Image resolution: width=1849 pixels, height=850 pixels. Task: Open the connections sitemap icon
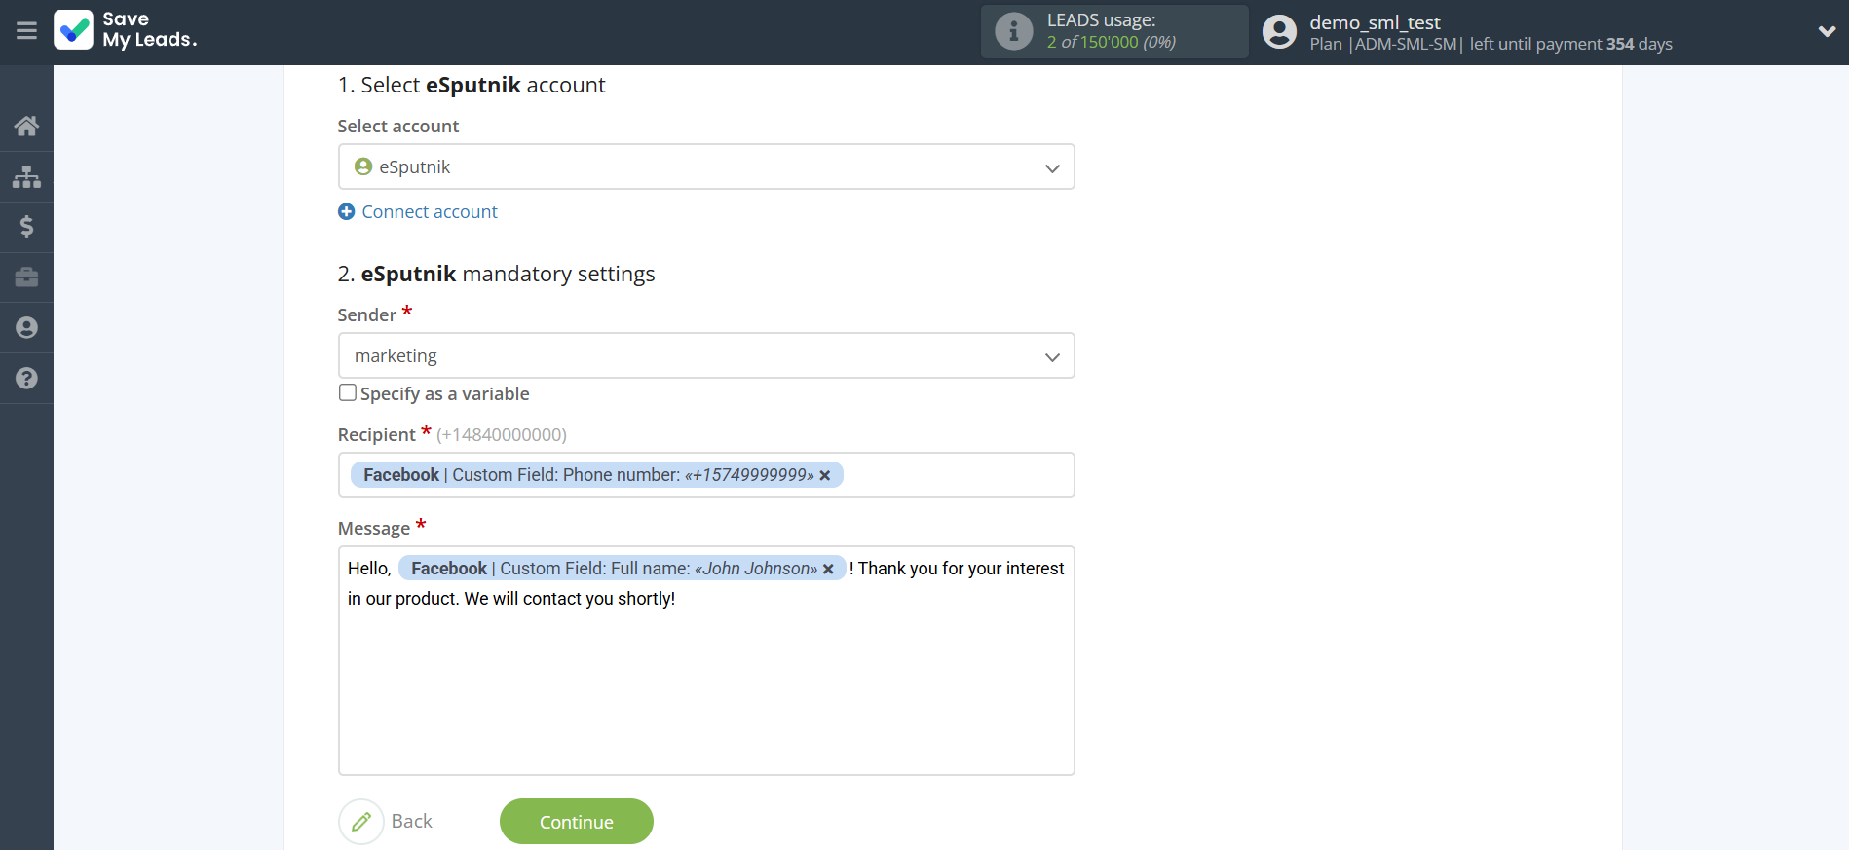click(26, 176)
